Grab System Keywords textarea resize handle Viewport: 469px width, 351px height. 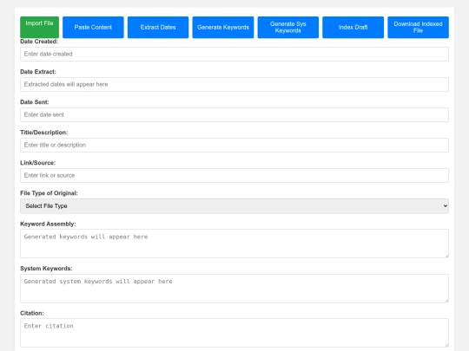coord(446,300)
